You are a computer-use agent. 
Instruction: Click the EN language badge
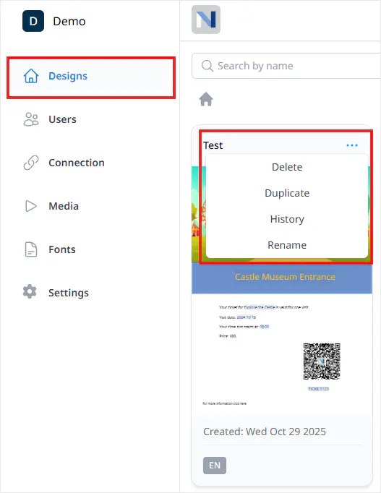215,466
